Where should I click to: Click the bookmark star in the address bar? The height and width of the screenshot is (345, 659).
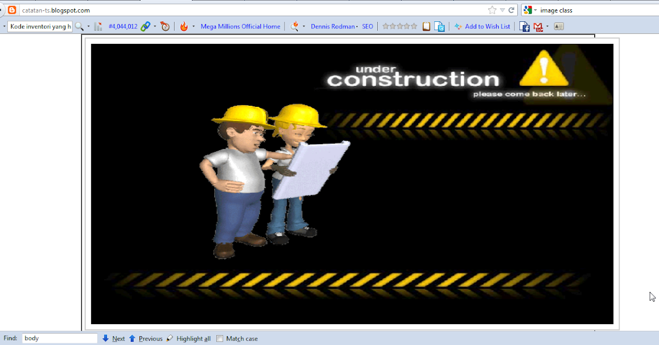[492, 10]
